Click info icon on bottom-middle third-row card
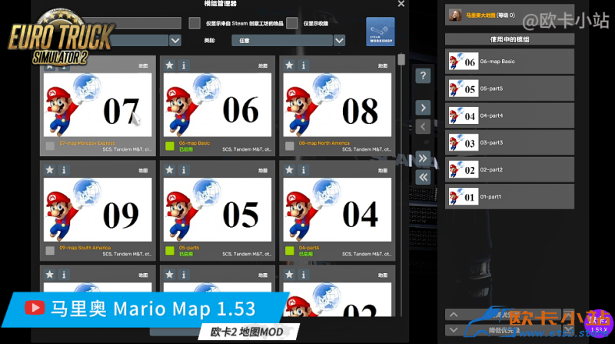Viewport: 615px width, 344px height. click(184, 275)
